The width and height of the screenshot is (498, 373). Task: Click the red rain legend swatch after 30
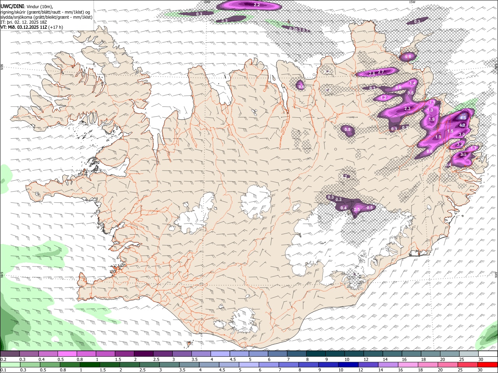coord(487,365)
